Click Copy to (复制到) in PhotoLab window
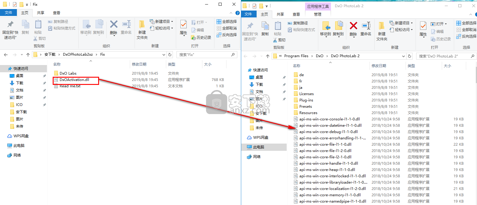 click(338, 29)
